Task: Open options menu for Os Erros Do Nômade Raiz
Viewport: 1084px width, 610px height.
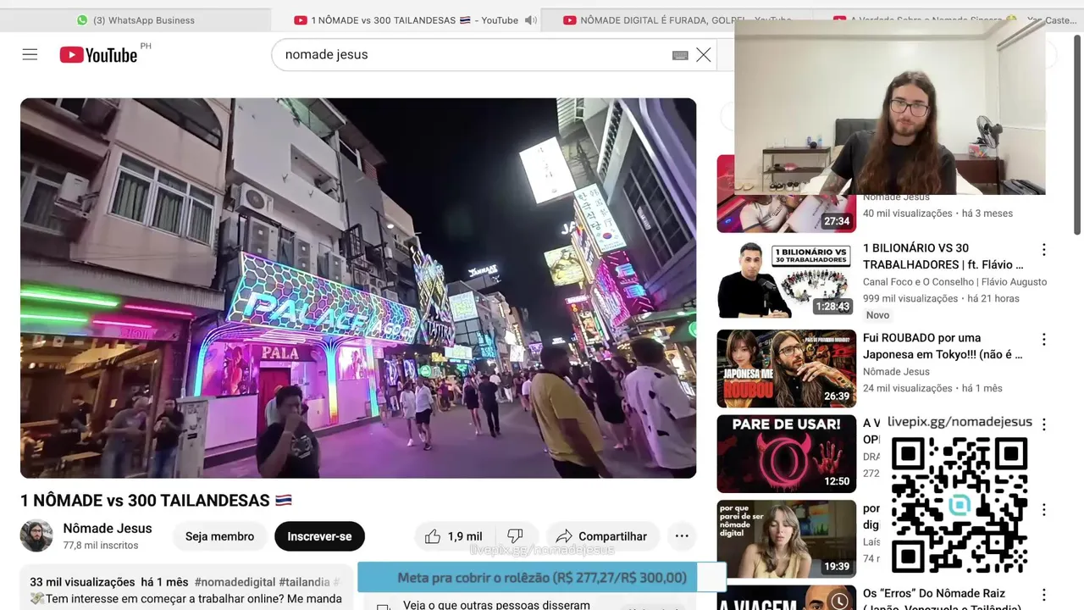Action: coord(1043,595)
